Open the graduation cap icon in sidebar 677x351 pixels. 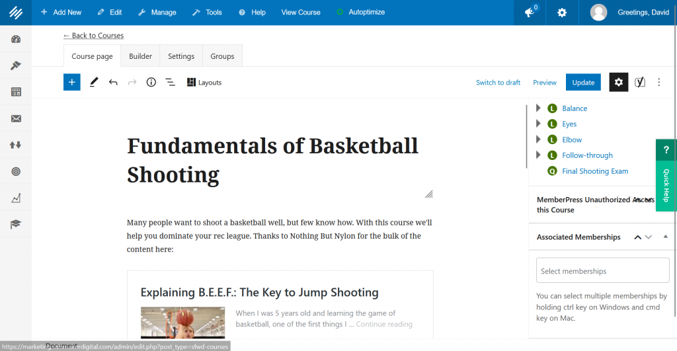tap(16, 224)
